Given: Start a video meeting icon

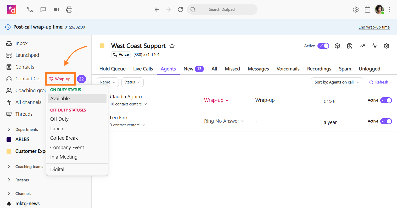Looking at the screenshot, I should [x=56, y=10].
